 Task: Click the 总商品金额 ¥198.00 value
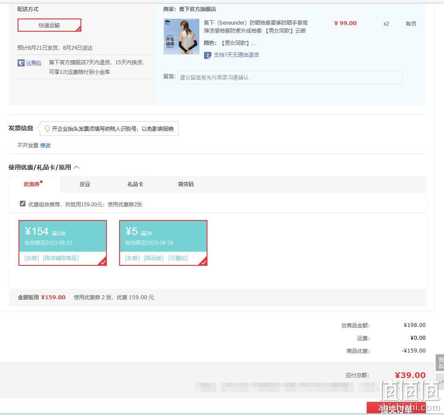415,325
